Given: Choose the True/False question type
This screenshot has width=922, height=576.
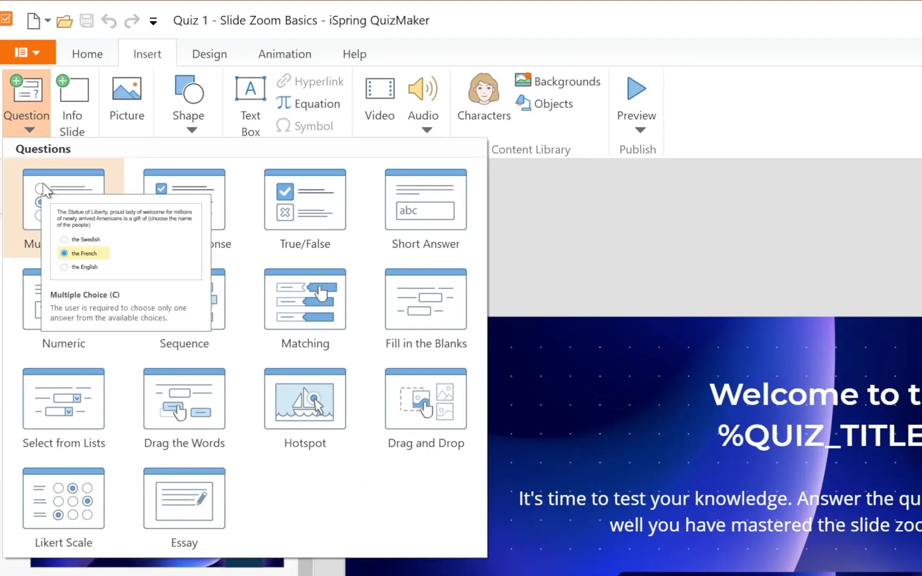Looking at the screenshot, I should (x=305, y=209).
